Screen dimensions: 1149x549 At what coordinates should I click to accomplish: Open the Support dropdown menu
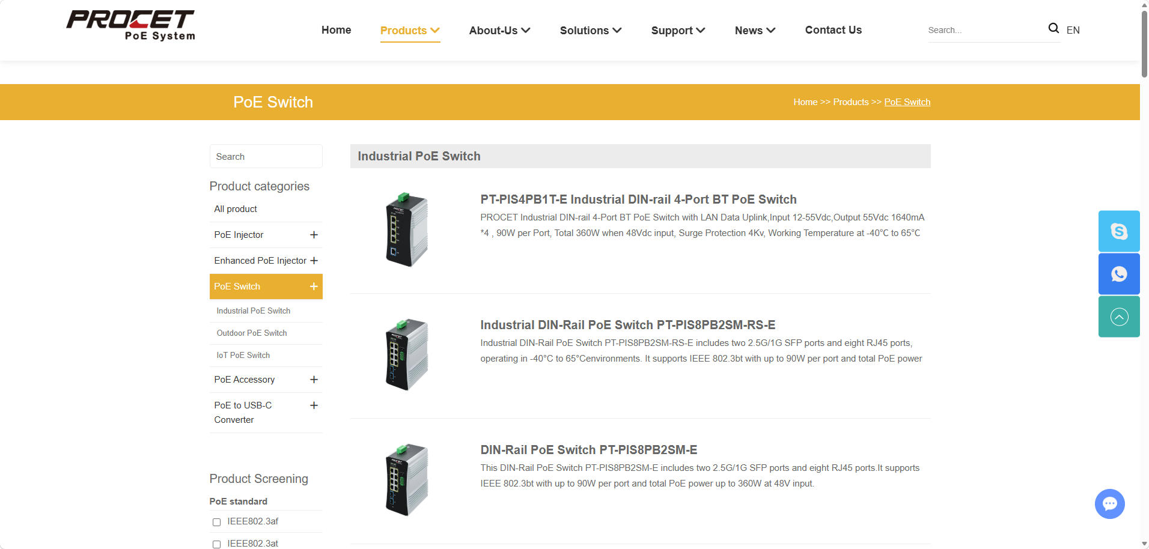[x=678, y=31]
